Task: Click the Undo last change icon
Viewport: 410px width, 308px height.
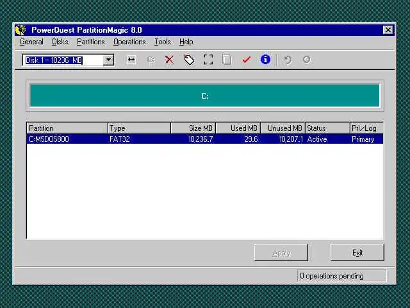Action: click(x=288, y=60)
